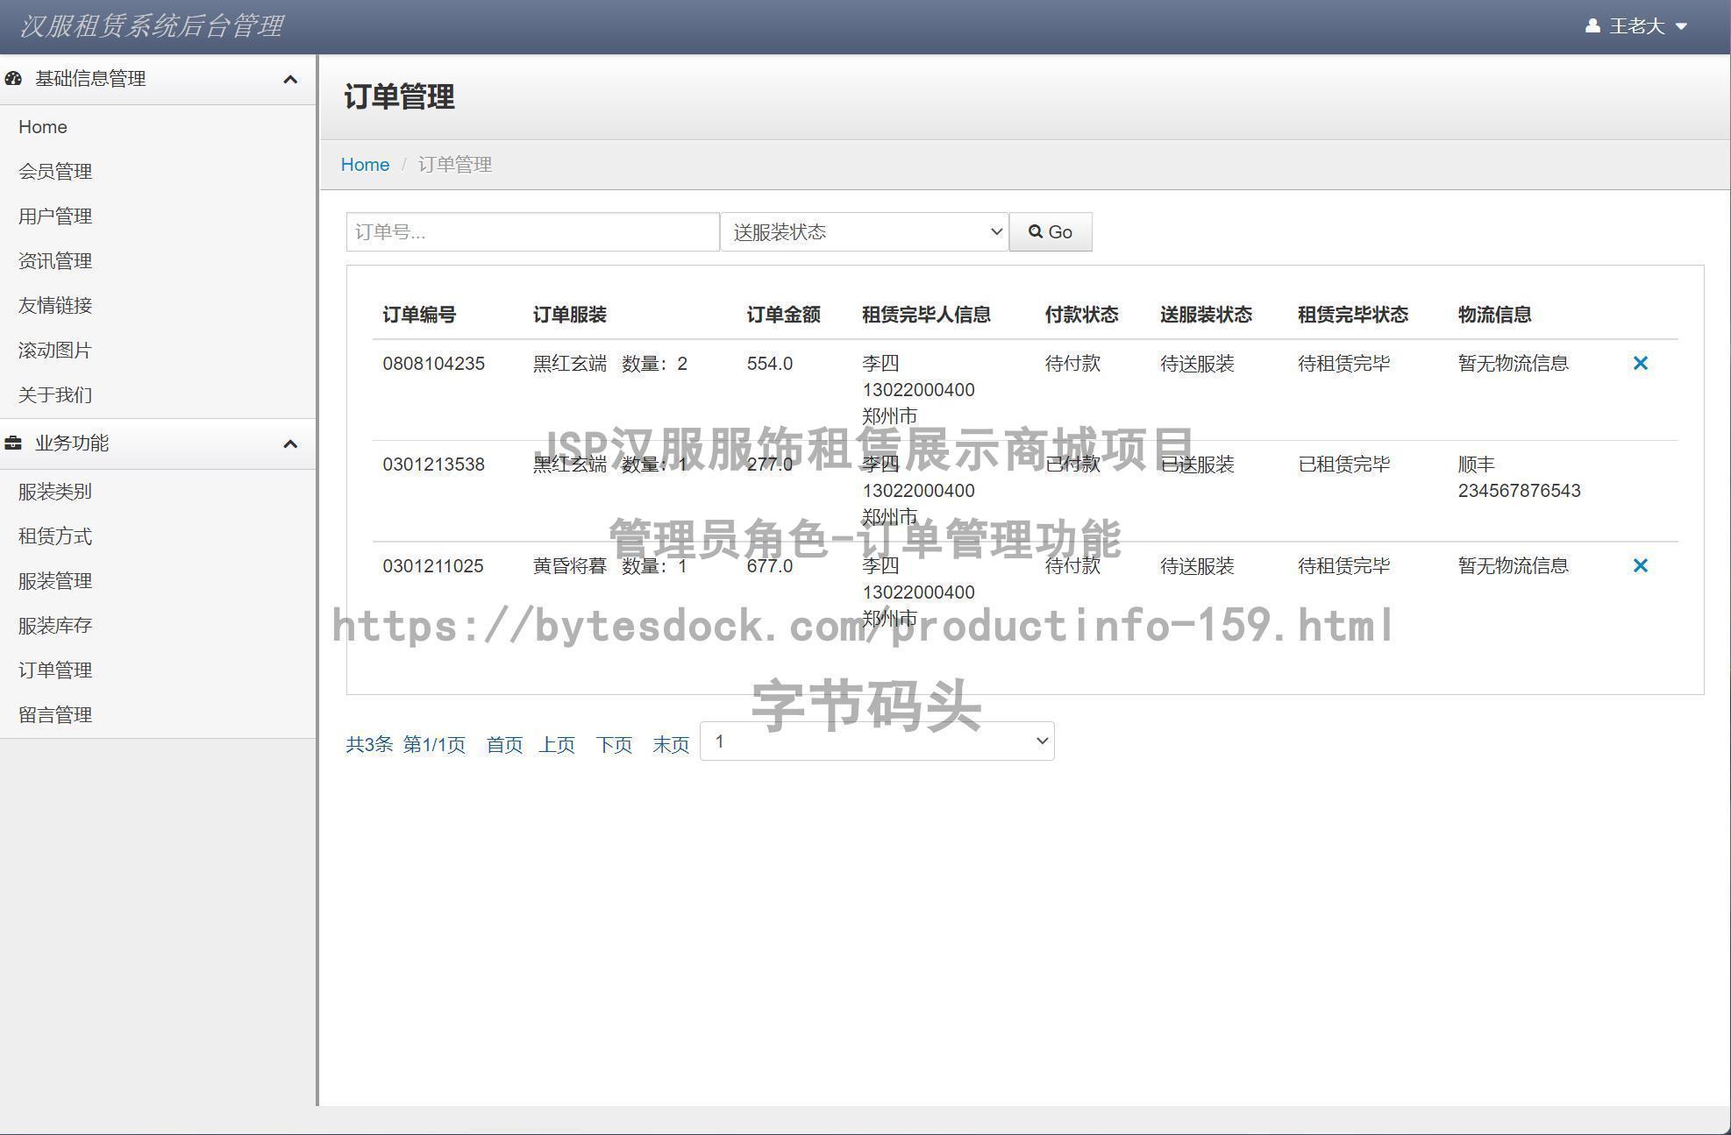Focus the 订单号 search field
The height and width of the screenshot is (1135, 1731).
[532, 232]
